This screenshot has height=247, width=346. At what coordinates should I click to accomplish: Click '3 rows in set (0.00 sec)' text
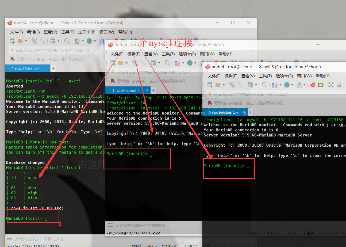tap(35, 208)
